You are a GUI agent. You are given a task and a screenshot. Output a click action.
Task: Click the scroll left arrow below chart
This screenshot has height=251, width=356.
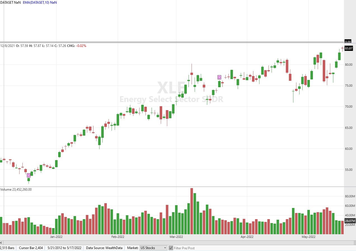pyautogui.click(x=1, y=242)
